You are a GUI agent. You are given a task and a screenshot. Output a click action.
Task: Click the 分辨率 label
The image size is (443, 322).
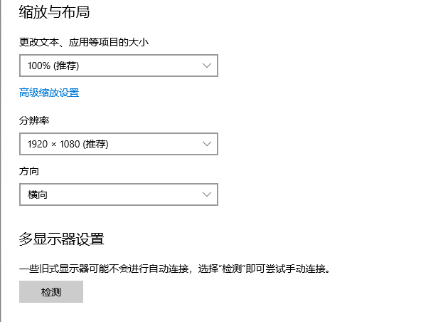34,120
